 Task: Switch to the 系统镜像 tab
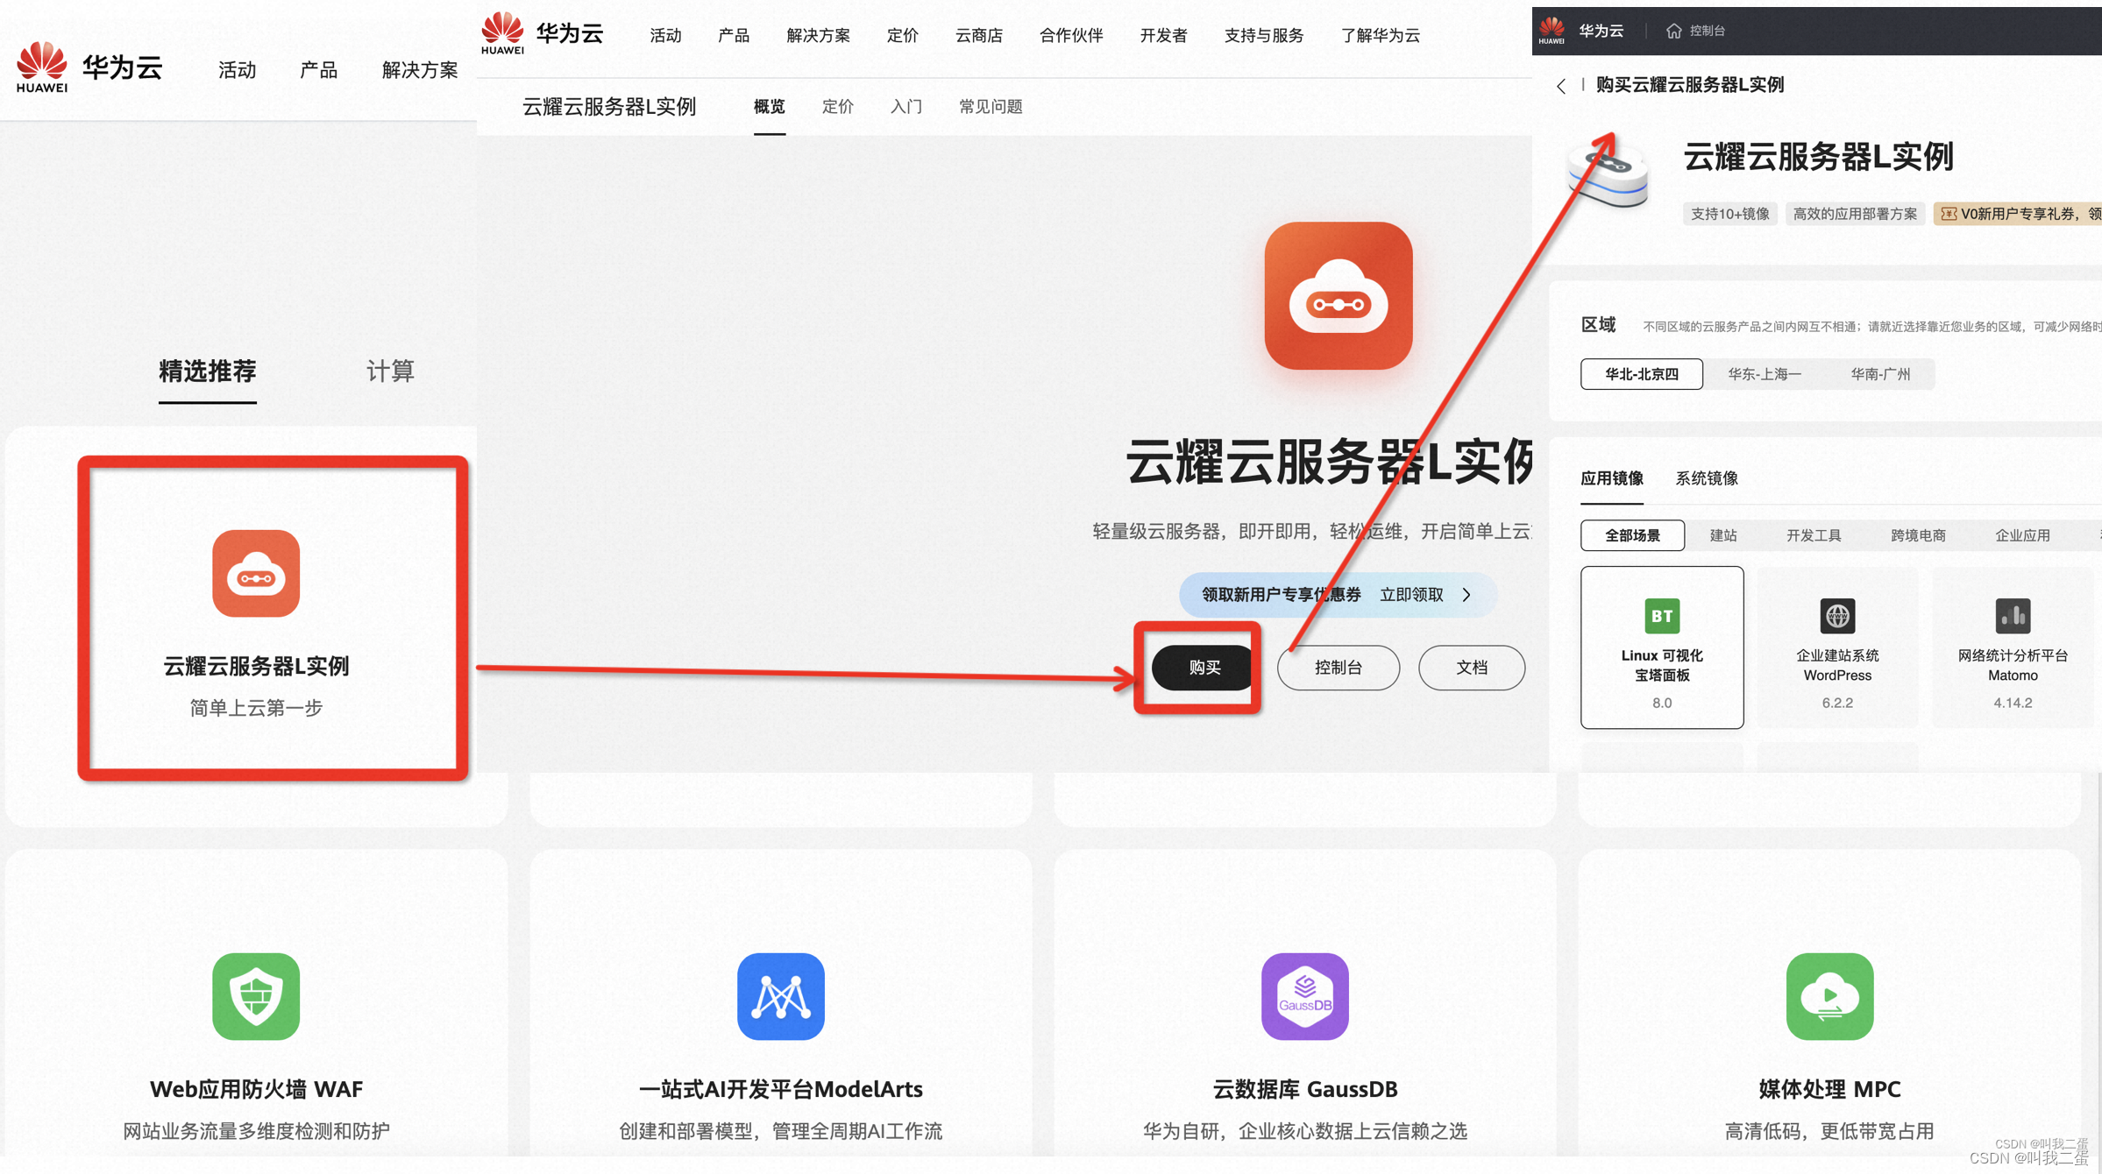tap(1706, 478)
